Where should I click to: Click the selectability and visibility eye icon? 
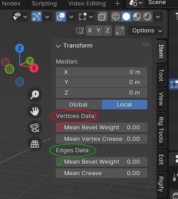[17, 16]
